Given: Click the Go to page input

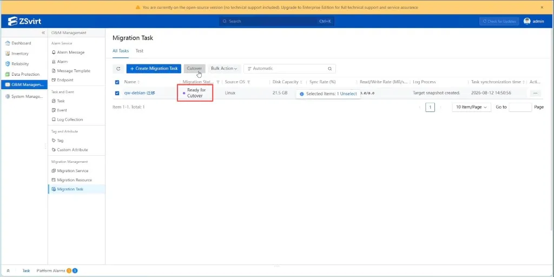Looking at the screenshot, I should pos(520,107).
